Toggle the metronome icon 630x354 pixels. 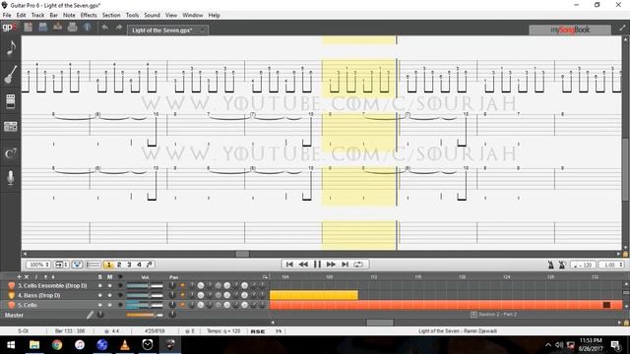coord(551,265)
